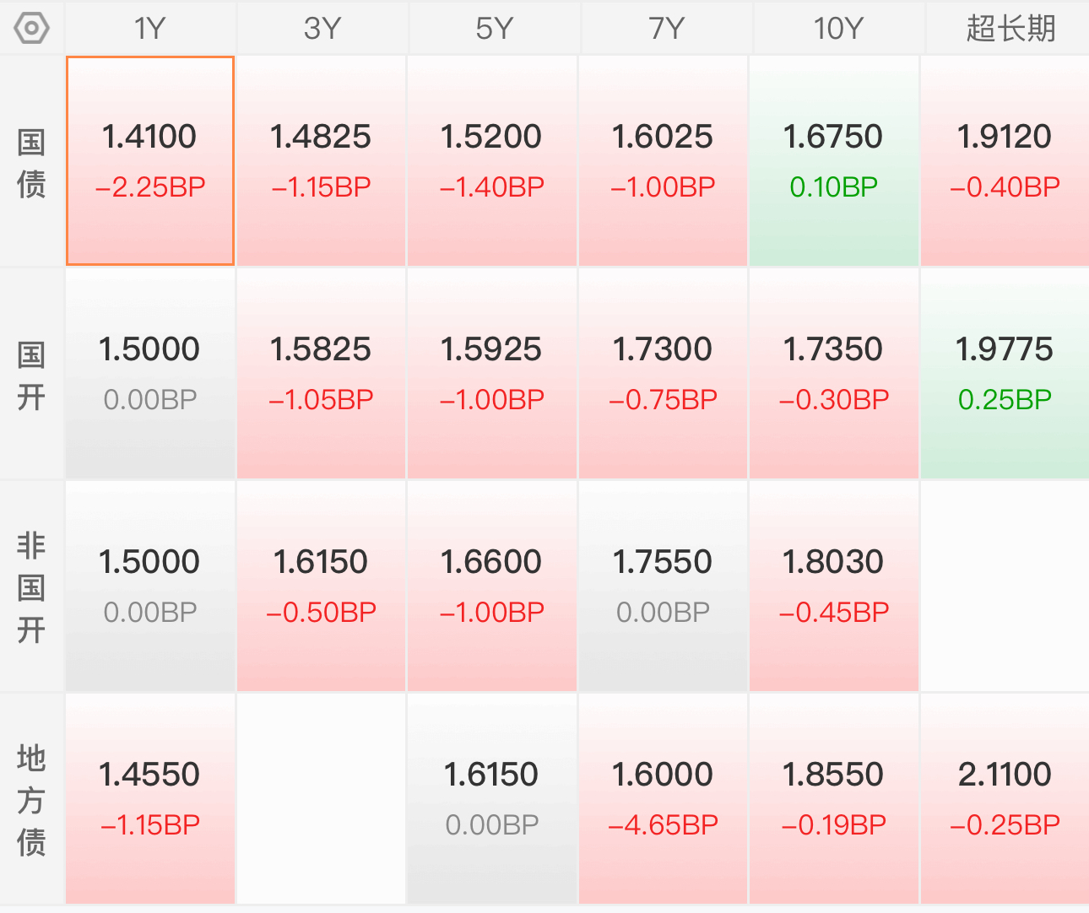Open the hexagon settings icon
This screenshot has height=913, width=1089.
point(31,29)
